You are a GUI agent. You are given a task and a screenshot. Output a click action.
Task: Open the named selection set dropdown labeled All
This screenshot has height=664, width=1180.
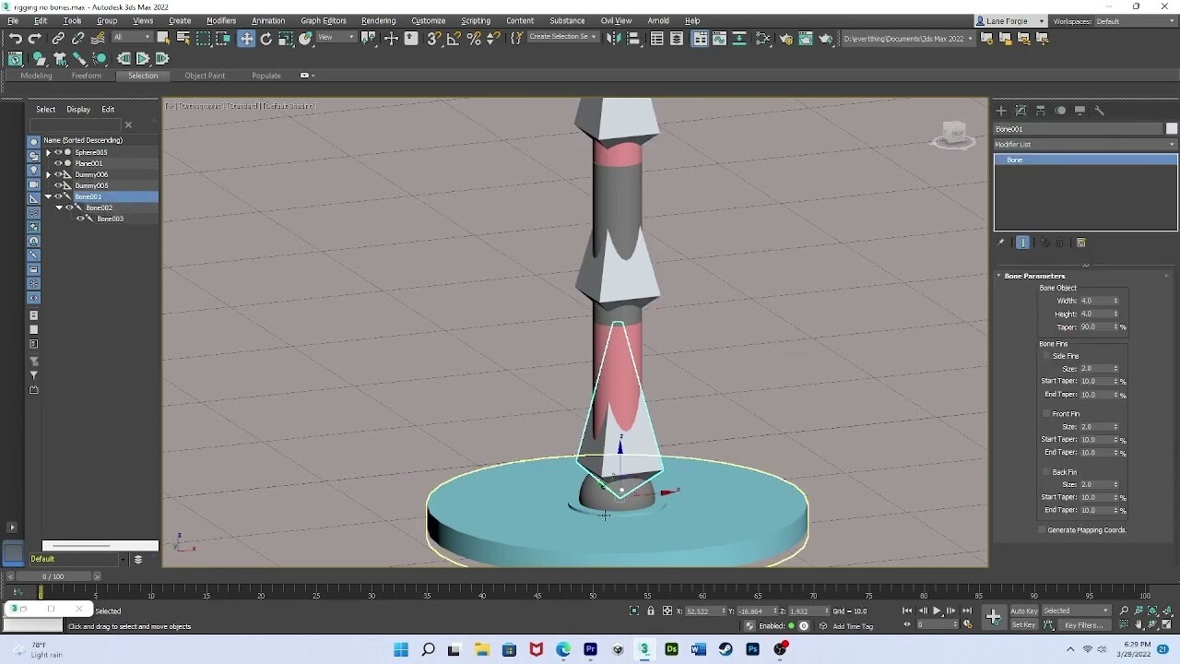coord(147,38)
